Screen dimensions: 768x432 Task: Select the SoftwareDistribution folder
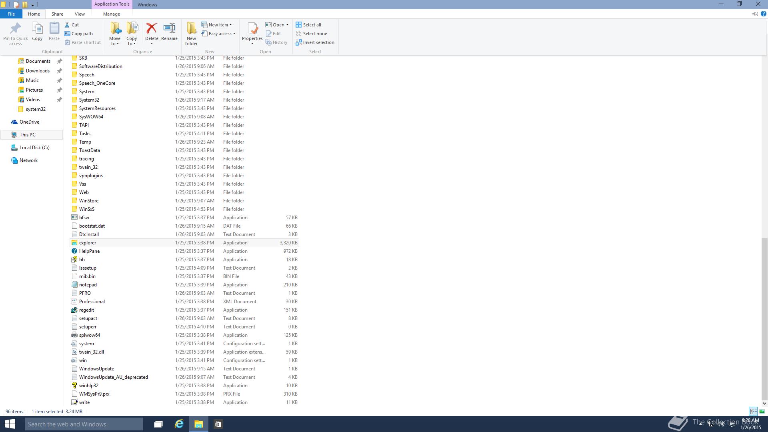tap(184, 66)
